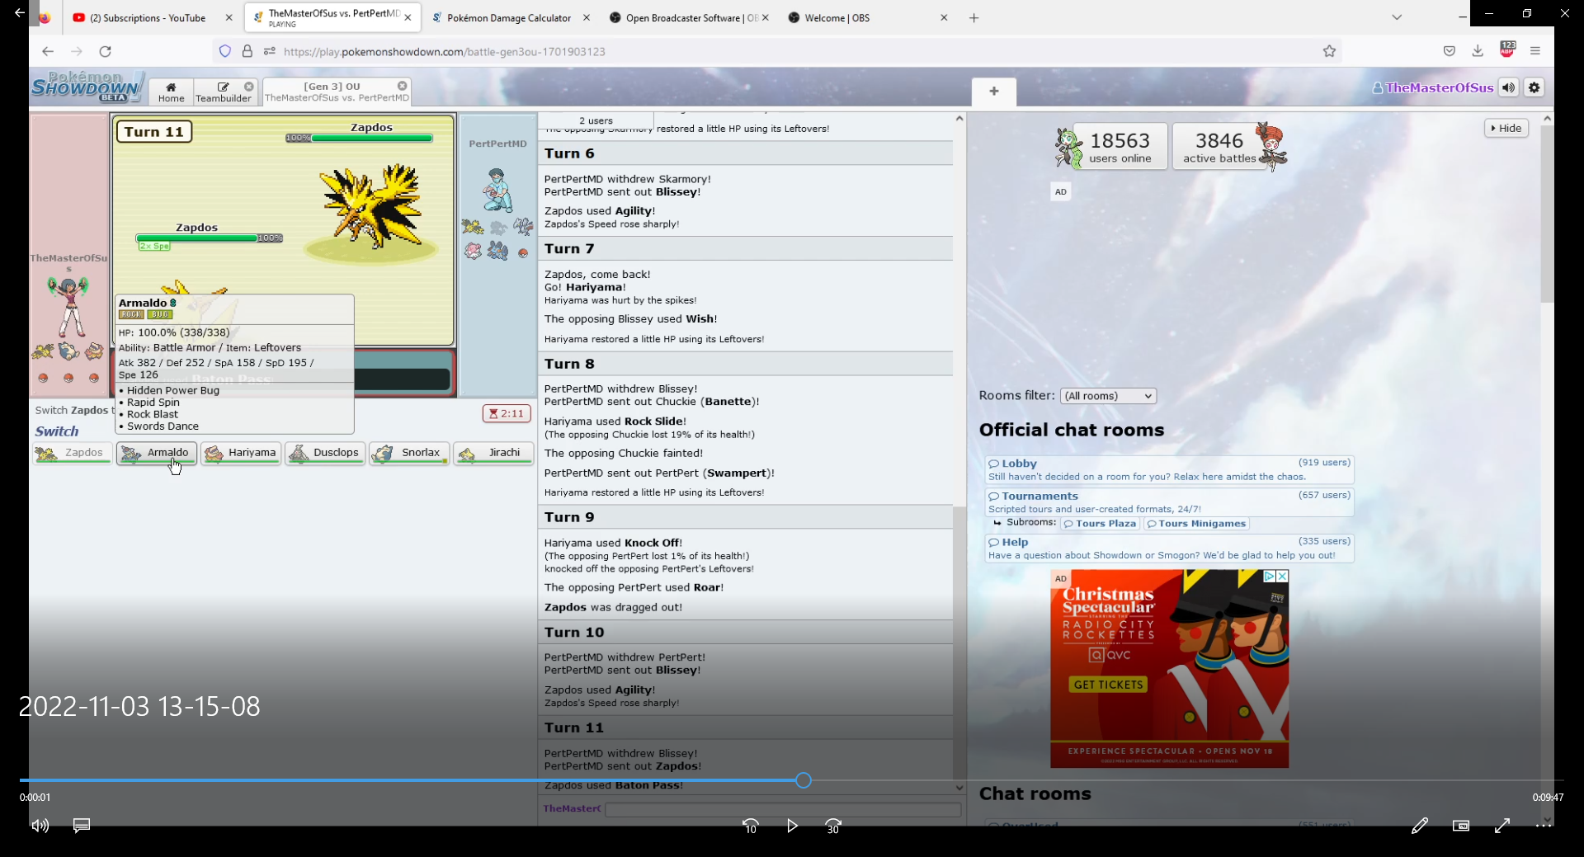Enter fullscreen with the expand arrows icon
1584x857 pixels.
[1501, 826]
